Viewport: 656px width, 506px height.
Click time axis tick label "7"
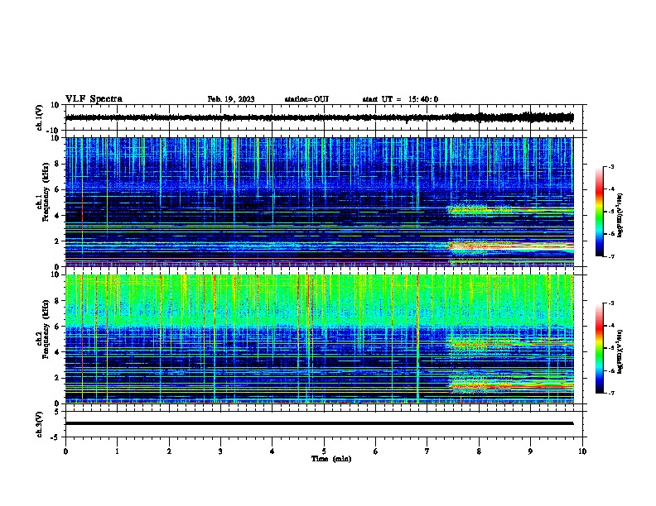[x=427, y=451]
